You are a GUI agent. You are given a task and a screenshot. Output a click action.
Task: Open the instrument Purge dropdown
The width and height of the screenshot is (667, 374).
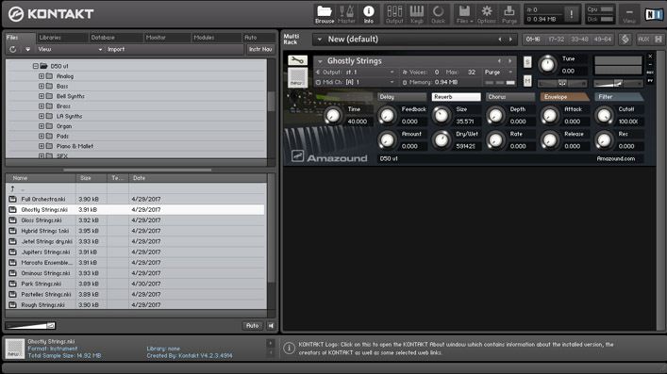point(499,73)
